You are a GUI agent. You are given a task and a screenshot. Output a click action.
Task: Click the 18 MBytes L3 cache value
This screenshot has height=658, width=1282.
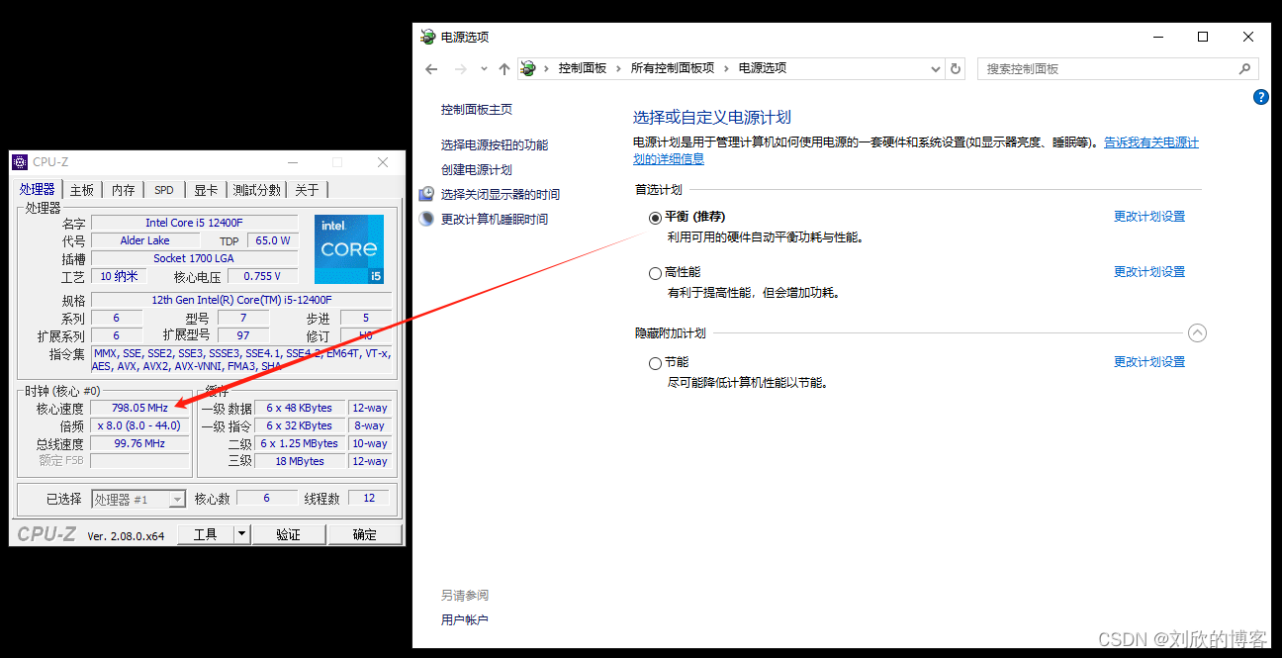tap(300, 461)
